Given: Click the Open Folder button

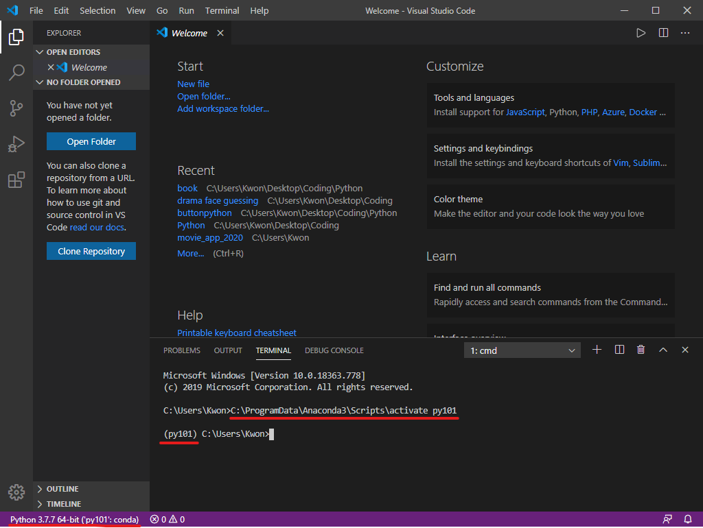Looking at the screenshot, I should (x=91, y=141).
